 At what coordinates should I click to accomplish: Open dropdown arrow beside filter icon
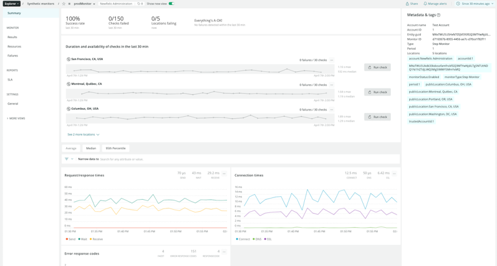pos(72,159)
